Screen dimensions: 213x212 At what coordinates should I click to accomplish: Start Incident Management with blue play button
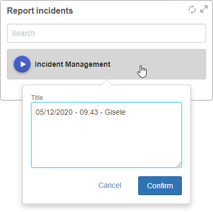pos(22,64)
